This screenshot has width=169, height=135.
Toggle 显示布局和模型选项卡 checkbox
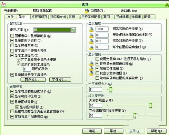pos(12,91)
